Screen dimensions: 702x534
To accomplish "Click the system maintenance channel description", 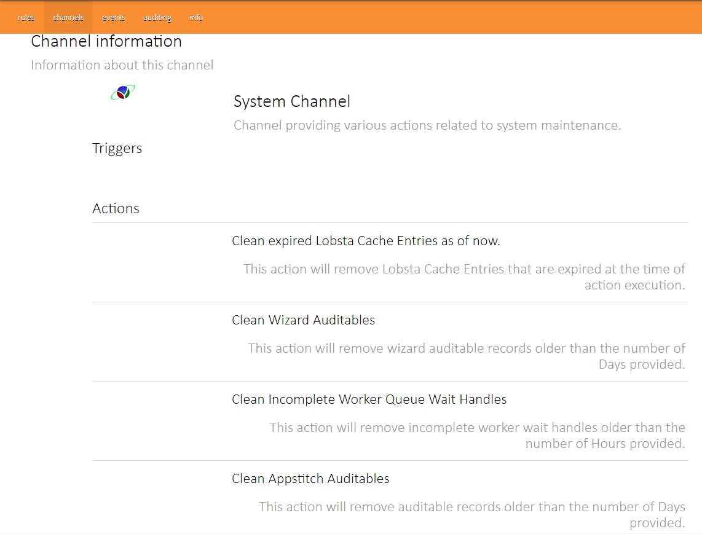I will [427, 125].
